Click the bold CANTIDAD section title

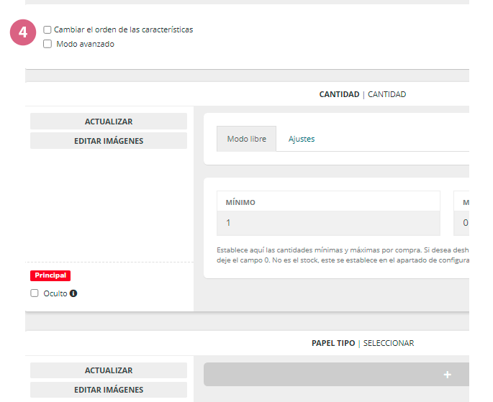(x=339, y=94)
